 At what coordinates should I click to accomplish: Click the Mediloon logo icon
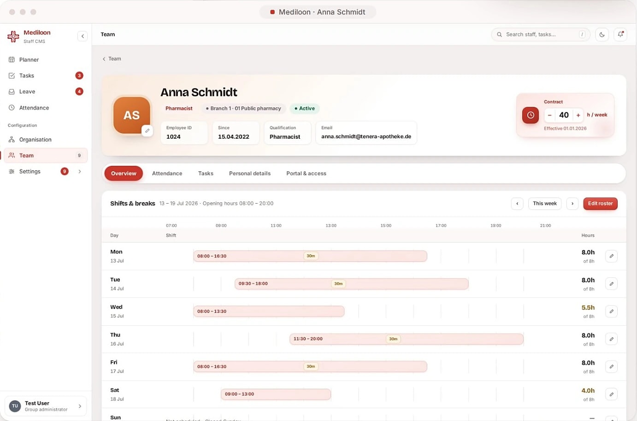[x=13, y=36]
